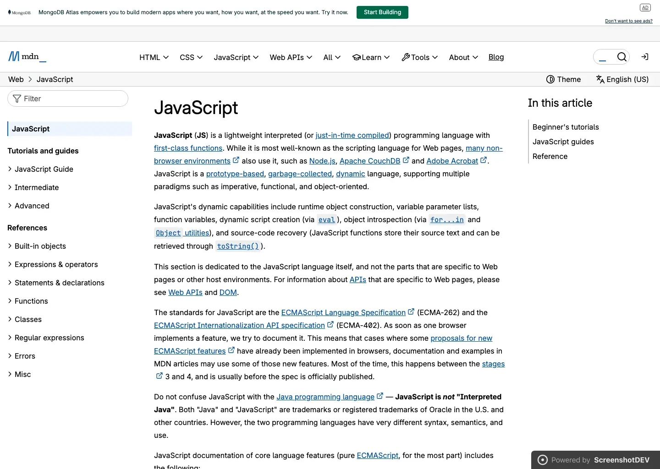Click the Web breadcrumb
660x469 pixels.
click(16, 79)
